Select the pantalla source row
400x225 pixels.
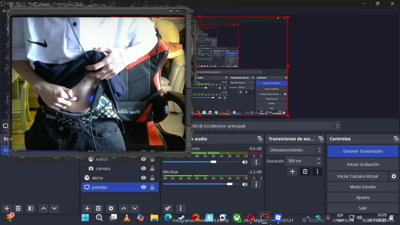pyautogui.click(x=120, y=187)
